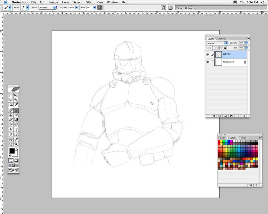Select the Notes tool
The height and width of the screenshot is (214, 268).
click(x=11, y=139)
